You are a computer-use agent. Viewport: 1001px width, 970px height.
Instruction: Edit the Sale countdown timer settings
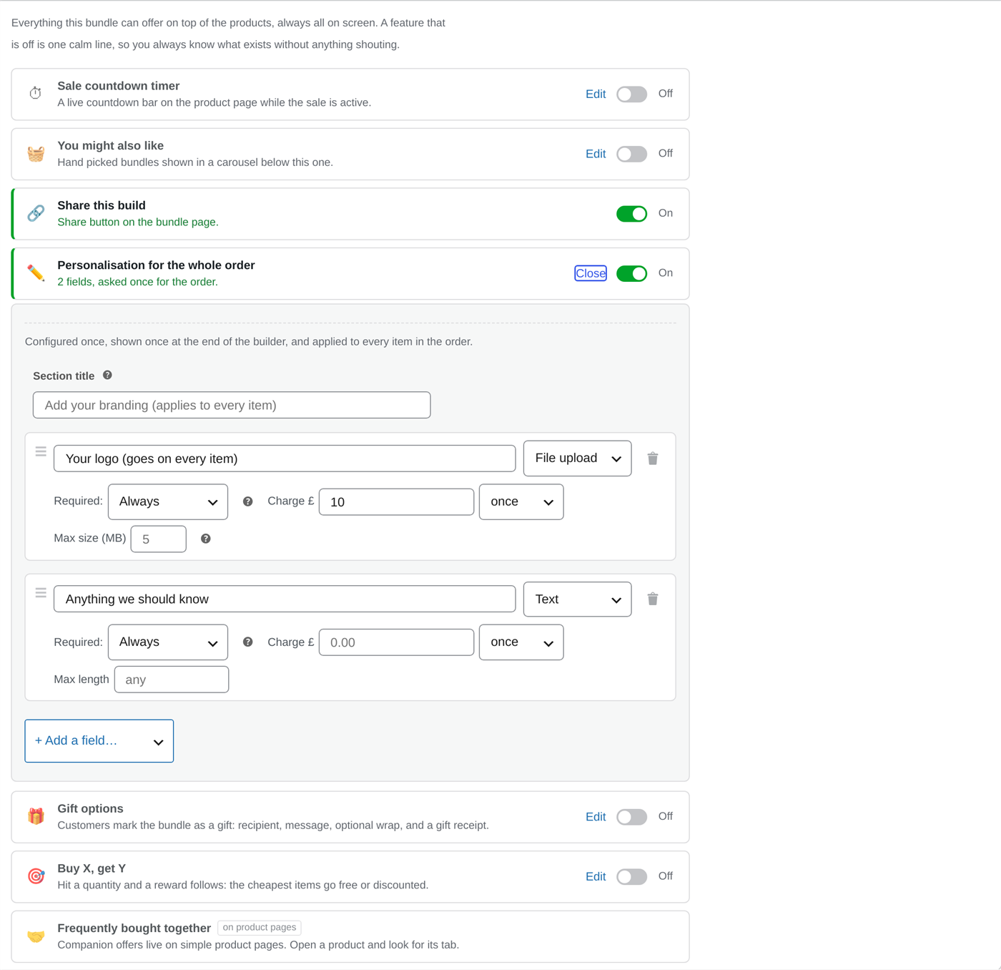point(596,94)
